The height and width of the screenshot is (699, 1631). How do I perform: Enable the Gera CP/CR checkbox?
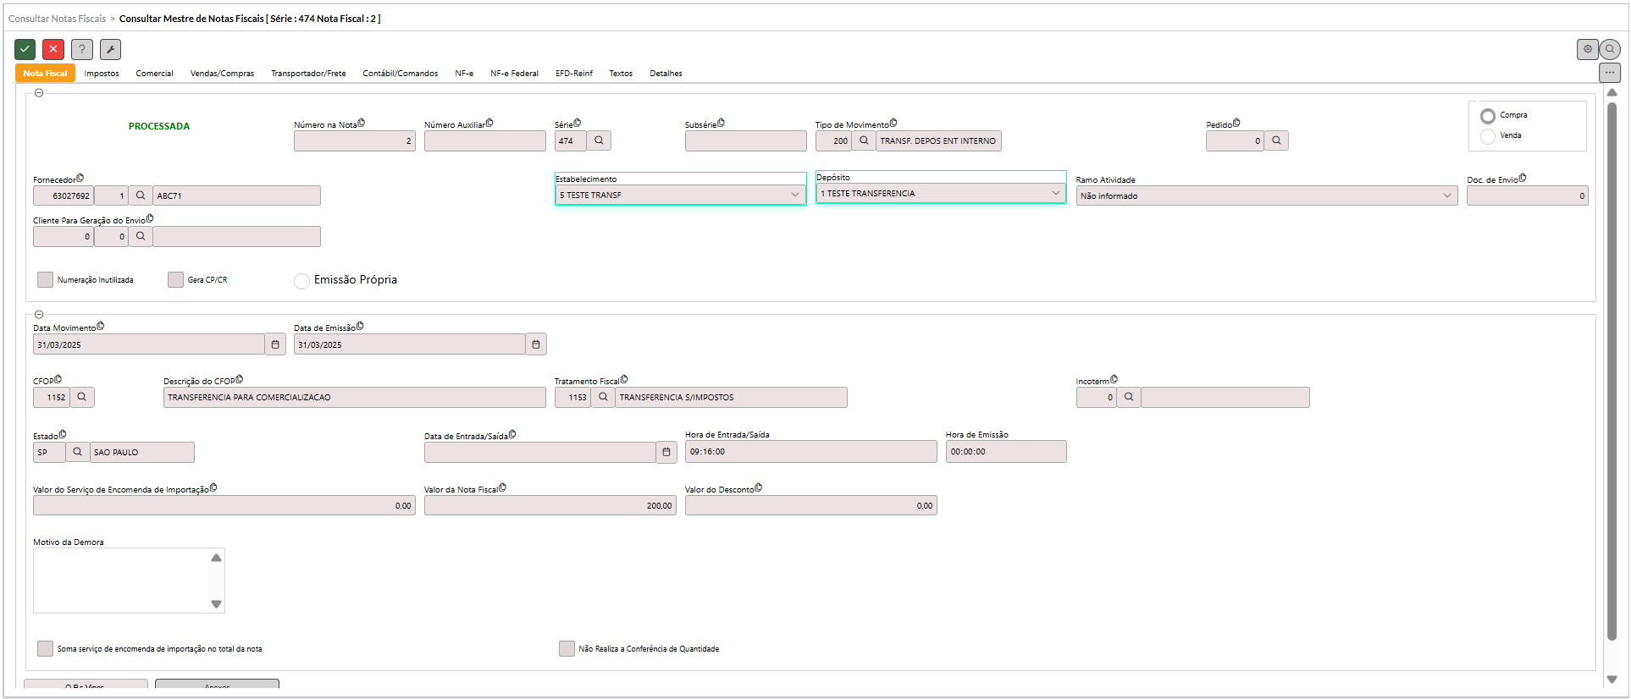[x=176, y=280]
